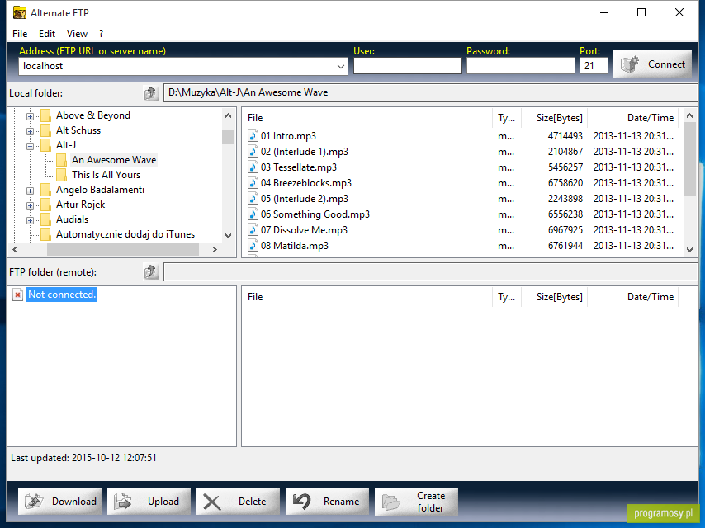Click the Connect button
The height and width of the screenshot is (528, 705).
[652, 64]
